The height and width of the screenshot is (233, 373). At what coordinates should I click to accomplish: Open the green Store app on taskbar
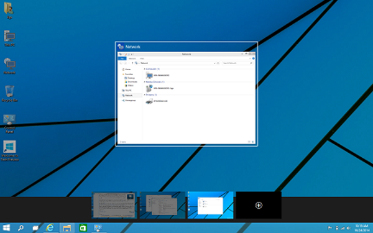[x=83, y=228]
